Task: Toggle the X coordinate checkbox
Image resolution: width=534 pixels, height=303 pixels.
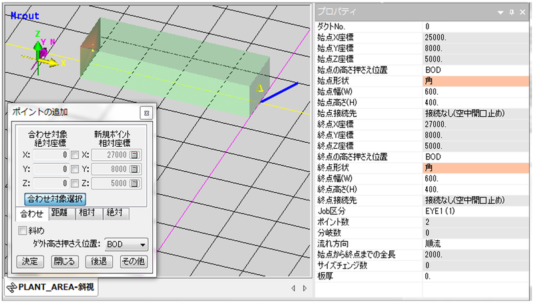Action: pyautogui.click(x=75, y=155)
